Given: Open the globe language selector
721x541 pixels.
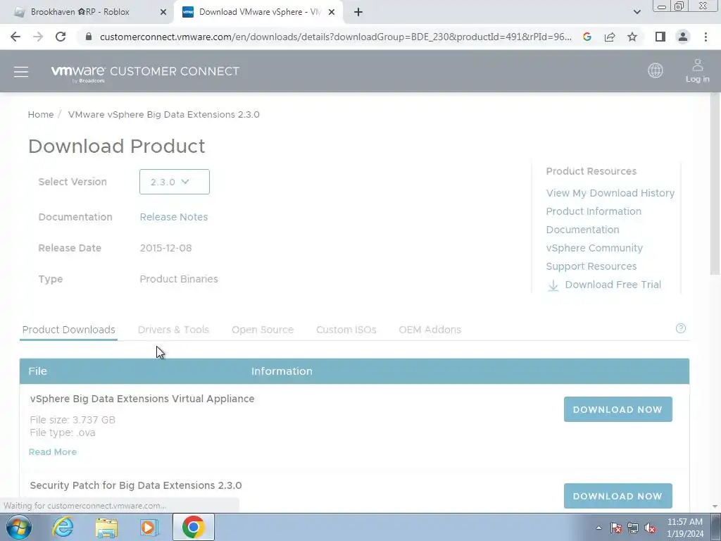Looking at the screenshot, I should [656, 70].
